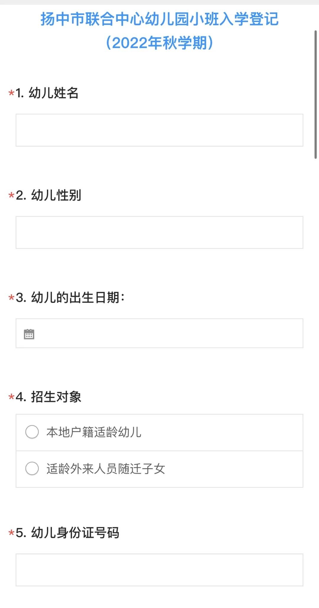Viewport: 319px width, 608px height.
Task: Click the calendar icon in the birth date field
Action: tap(29, 334)
